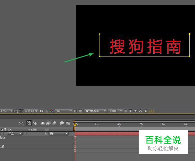This screenshot has height=161, width=195.
Task: Click the 父级 column header
Action: click(47, 130)
